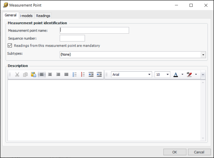Click the Measurement Point app icon
Viewport: 214px width, 158px height.
[x=6, y=5]
